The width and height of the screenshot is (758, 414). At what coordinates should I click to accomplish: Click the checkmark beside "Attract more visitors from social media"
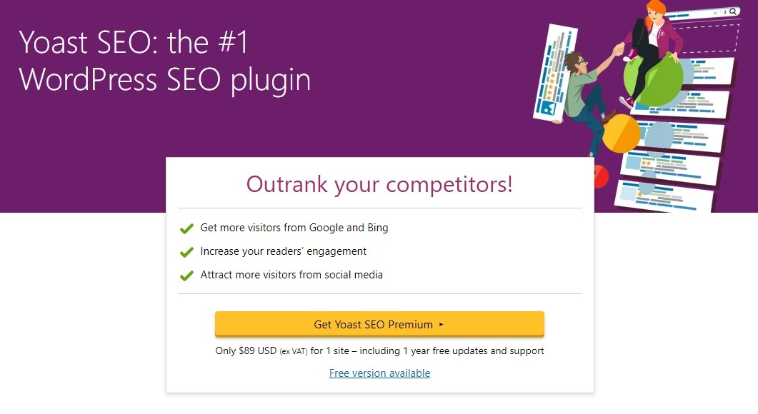point(186,275)
